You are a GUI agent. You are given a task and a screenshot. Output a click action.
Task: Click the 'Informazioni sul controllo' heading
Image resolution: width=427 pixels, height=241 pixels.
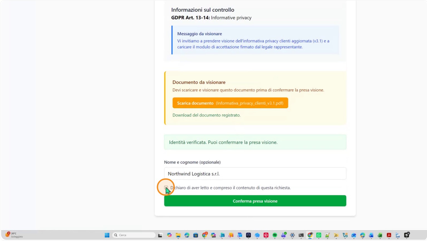coord(203,10)
